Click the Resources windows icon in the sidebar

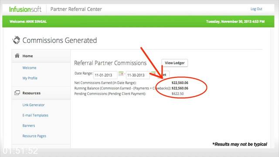17,93
